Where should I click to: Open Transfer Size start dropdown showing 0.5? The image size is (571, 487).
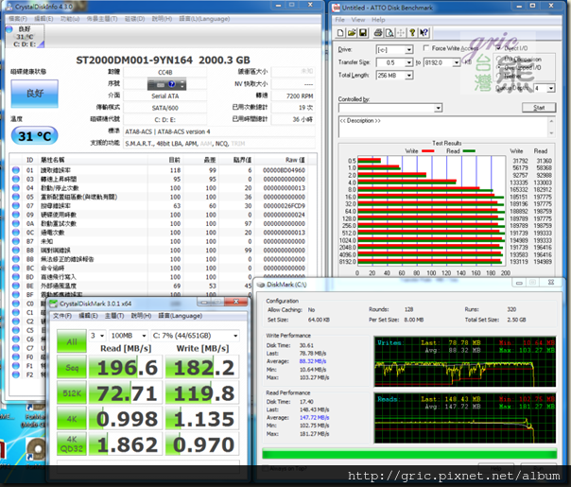pyautogui.click(x=409, y=62)
